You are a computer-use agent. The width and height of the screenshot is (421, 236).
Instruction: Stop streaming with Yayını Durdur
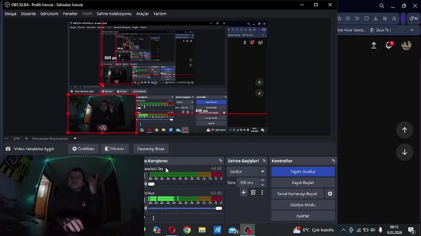pyautogui.click(x=303, y=171)
